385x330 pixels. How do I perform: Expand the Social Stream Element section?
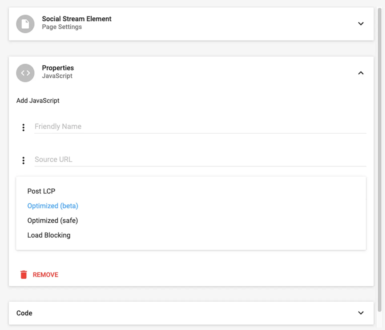pyautogui.click(x=361, y=24)
